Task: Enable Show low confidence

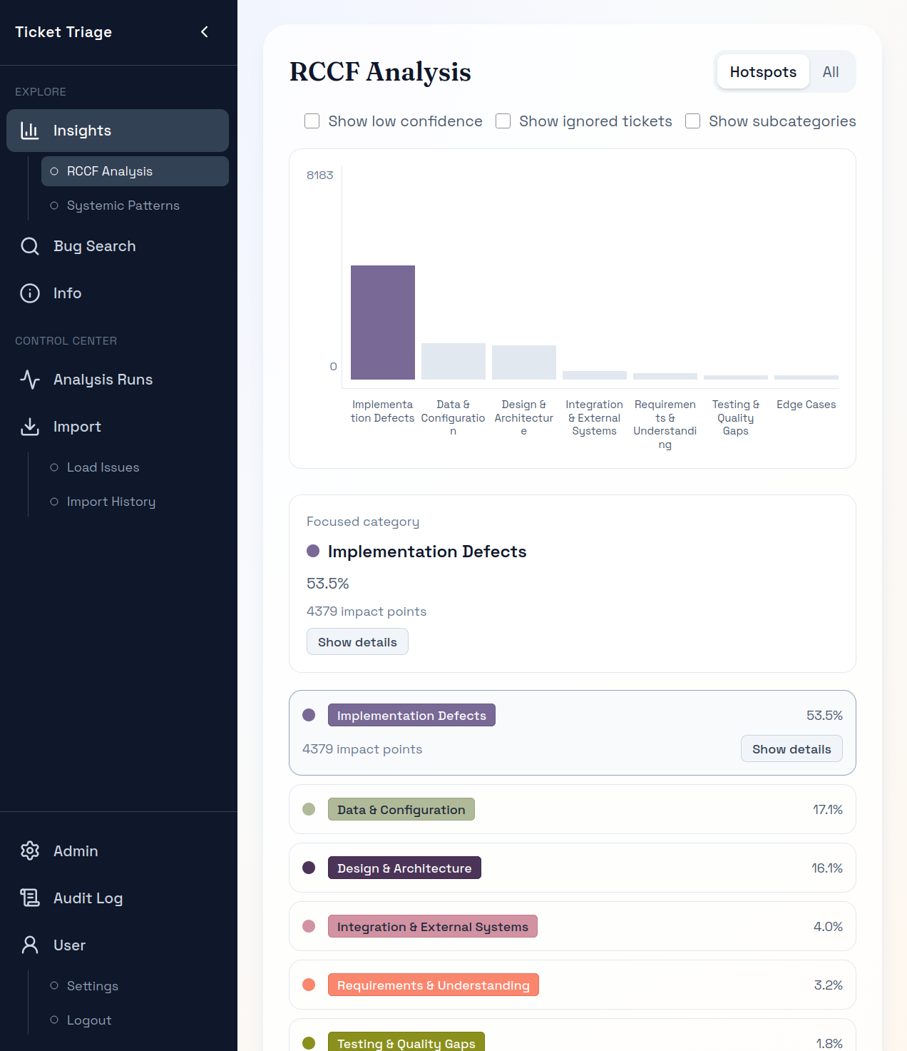Action: (312, 121)
